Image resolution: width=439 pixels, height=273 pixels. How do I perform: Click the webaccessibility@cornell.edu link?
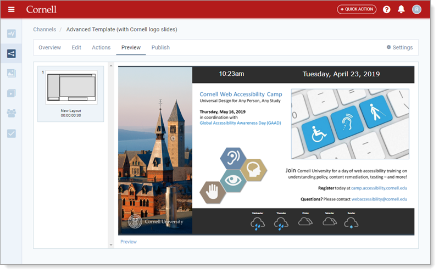coord(379,199)
